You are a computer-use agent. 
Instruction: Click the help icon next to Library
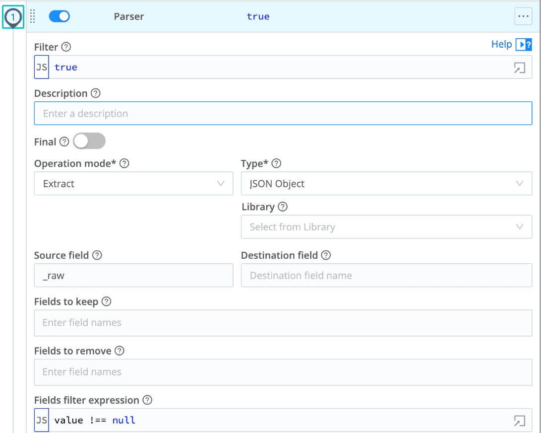[x=283, y=207]
